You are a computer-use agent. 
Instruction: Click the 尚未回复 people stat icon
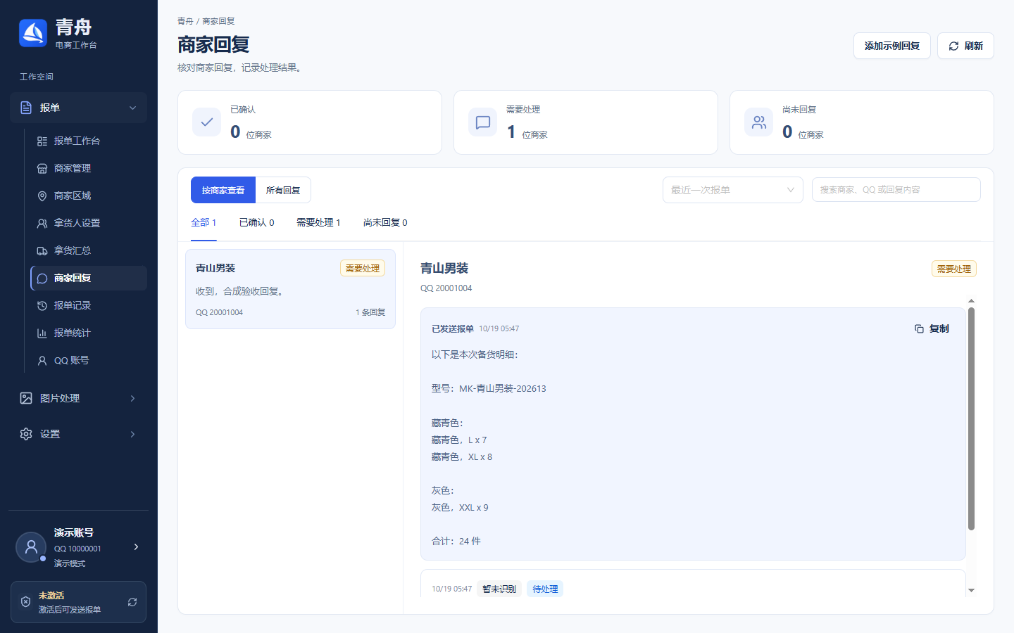pyautogui.click(x=759, y=122)
